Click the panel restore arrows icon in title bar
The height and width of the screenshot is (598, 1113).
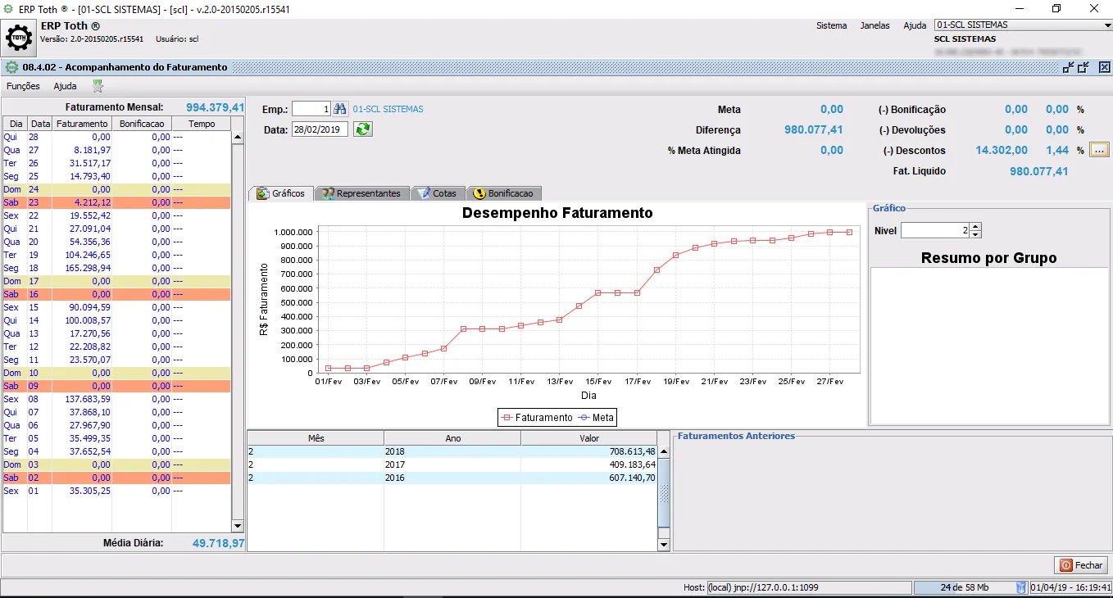[1084, 67]
